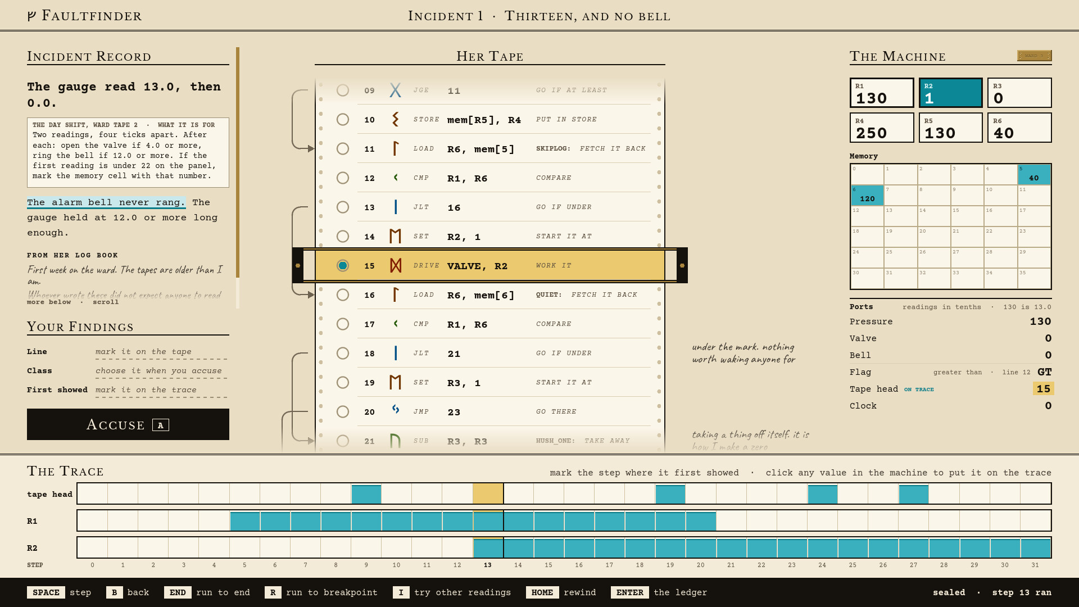Click the JLT rune icon on line 18
1079x607 pixels.
pos(396,353)
